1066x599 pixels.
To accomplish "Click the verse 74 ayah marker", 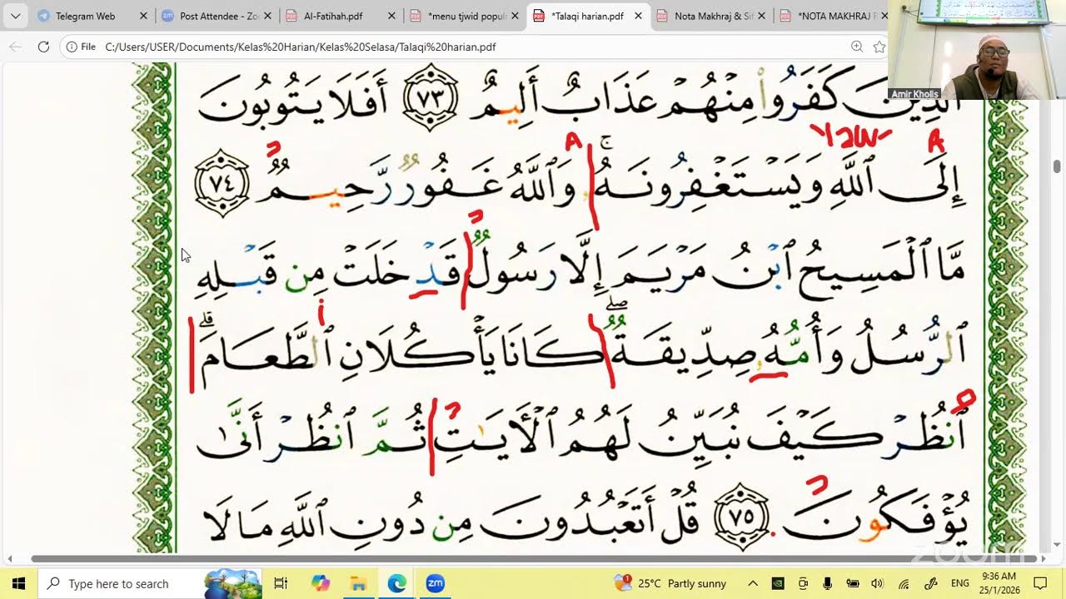I will pos(222,183).
